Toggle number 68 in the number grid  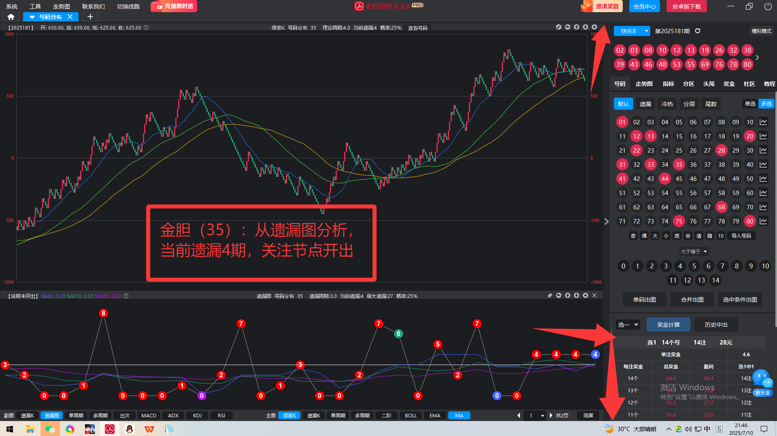coord(722,207)
